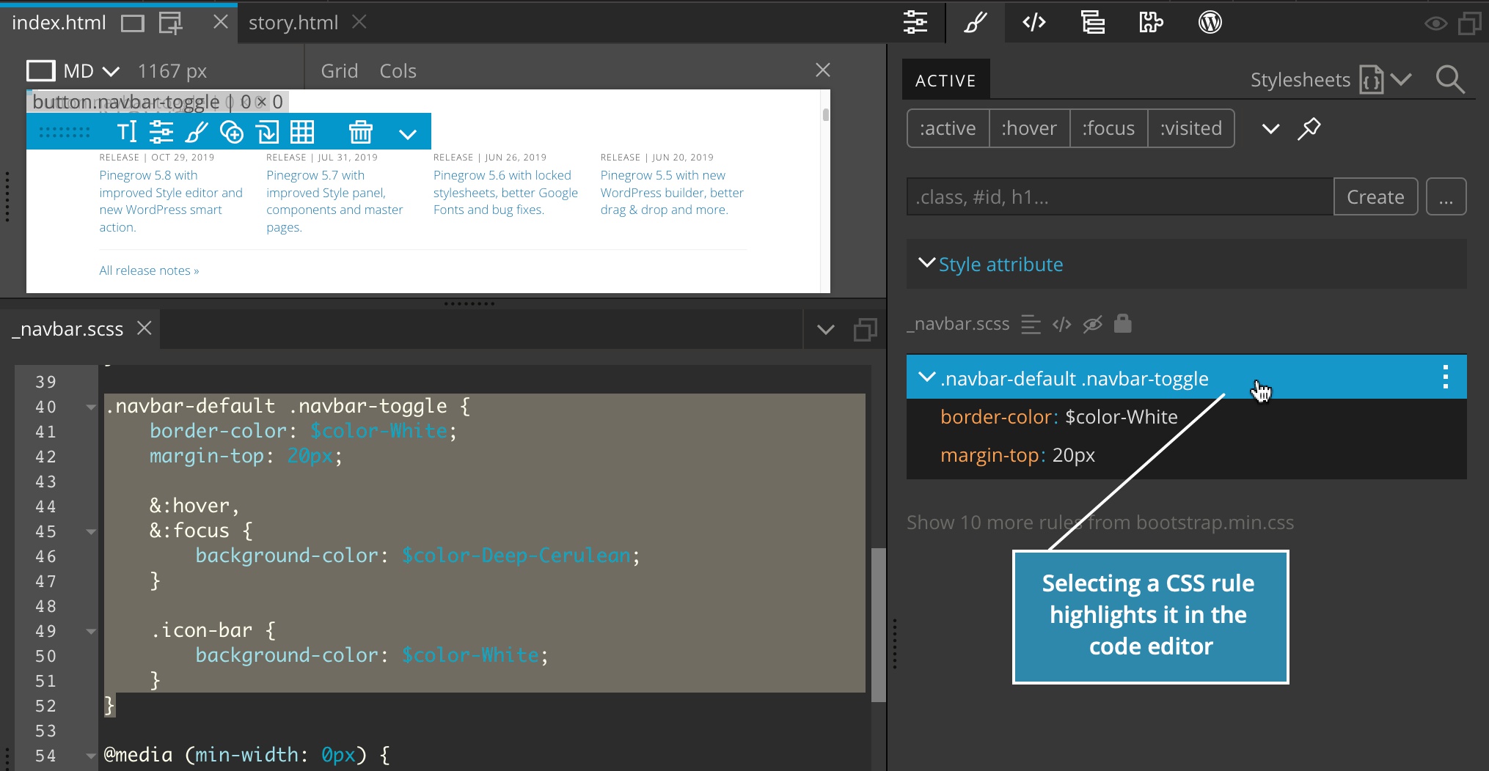Toggle the :visited pseudo state
The image size is (1489, 771).
pos(1191,128)
